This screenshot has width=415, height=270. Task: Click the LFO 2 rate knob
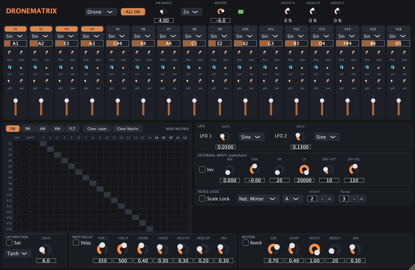click(300, 136)
